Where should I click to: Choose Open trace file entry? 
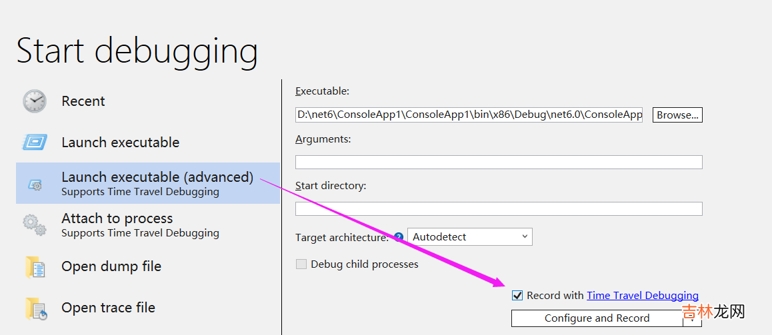[x=108, y=308]
